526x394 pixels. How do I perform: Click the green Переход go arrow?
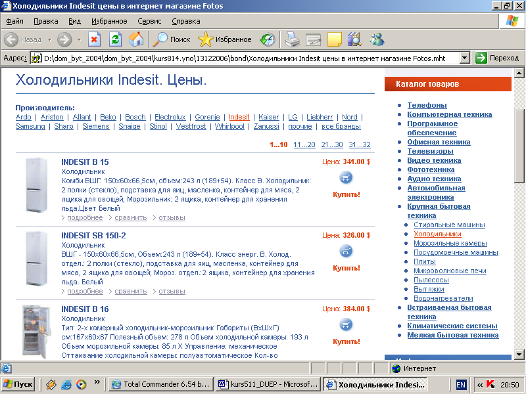pyautogui.click(x=481, y=58)
